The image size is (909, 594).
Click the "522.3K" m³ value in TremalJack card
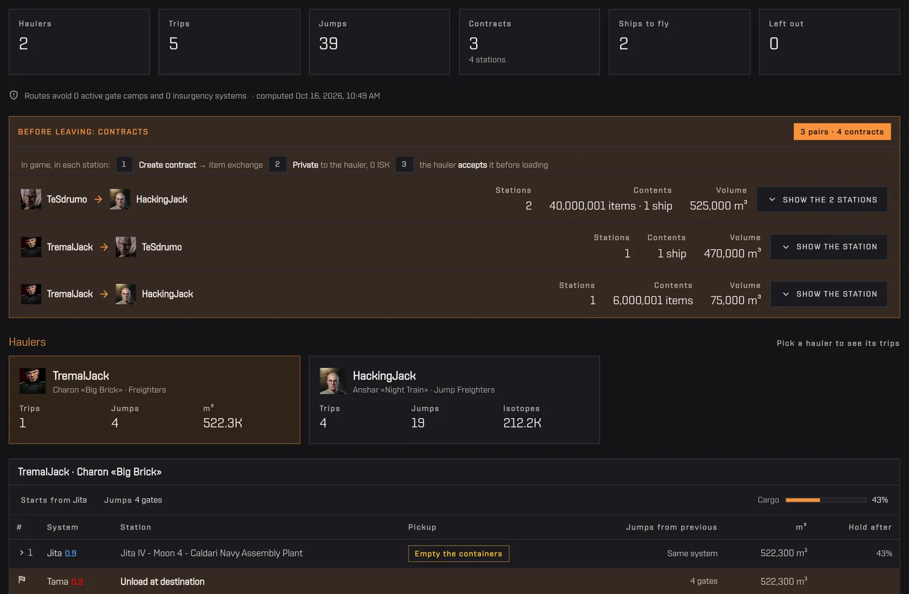pyautogui.click(x=223, y=423)
